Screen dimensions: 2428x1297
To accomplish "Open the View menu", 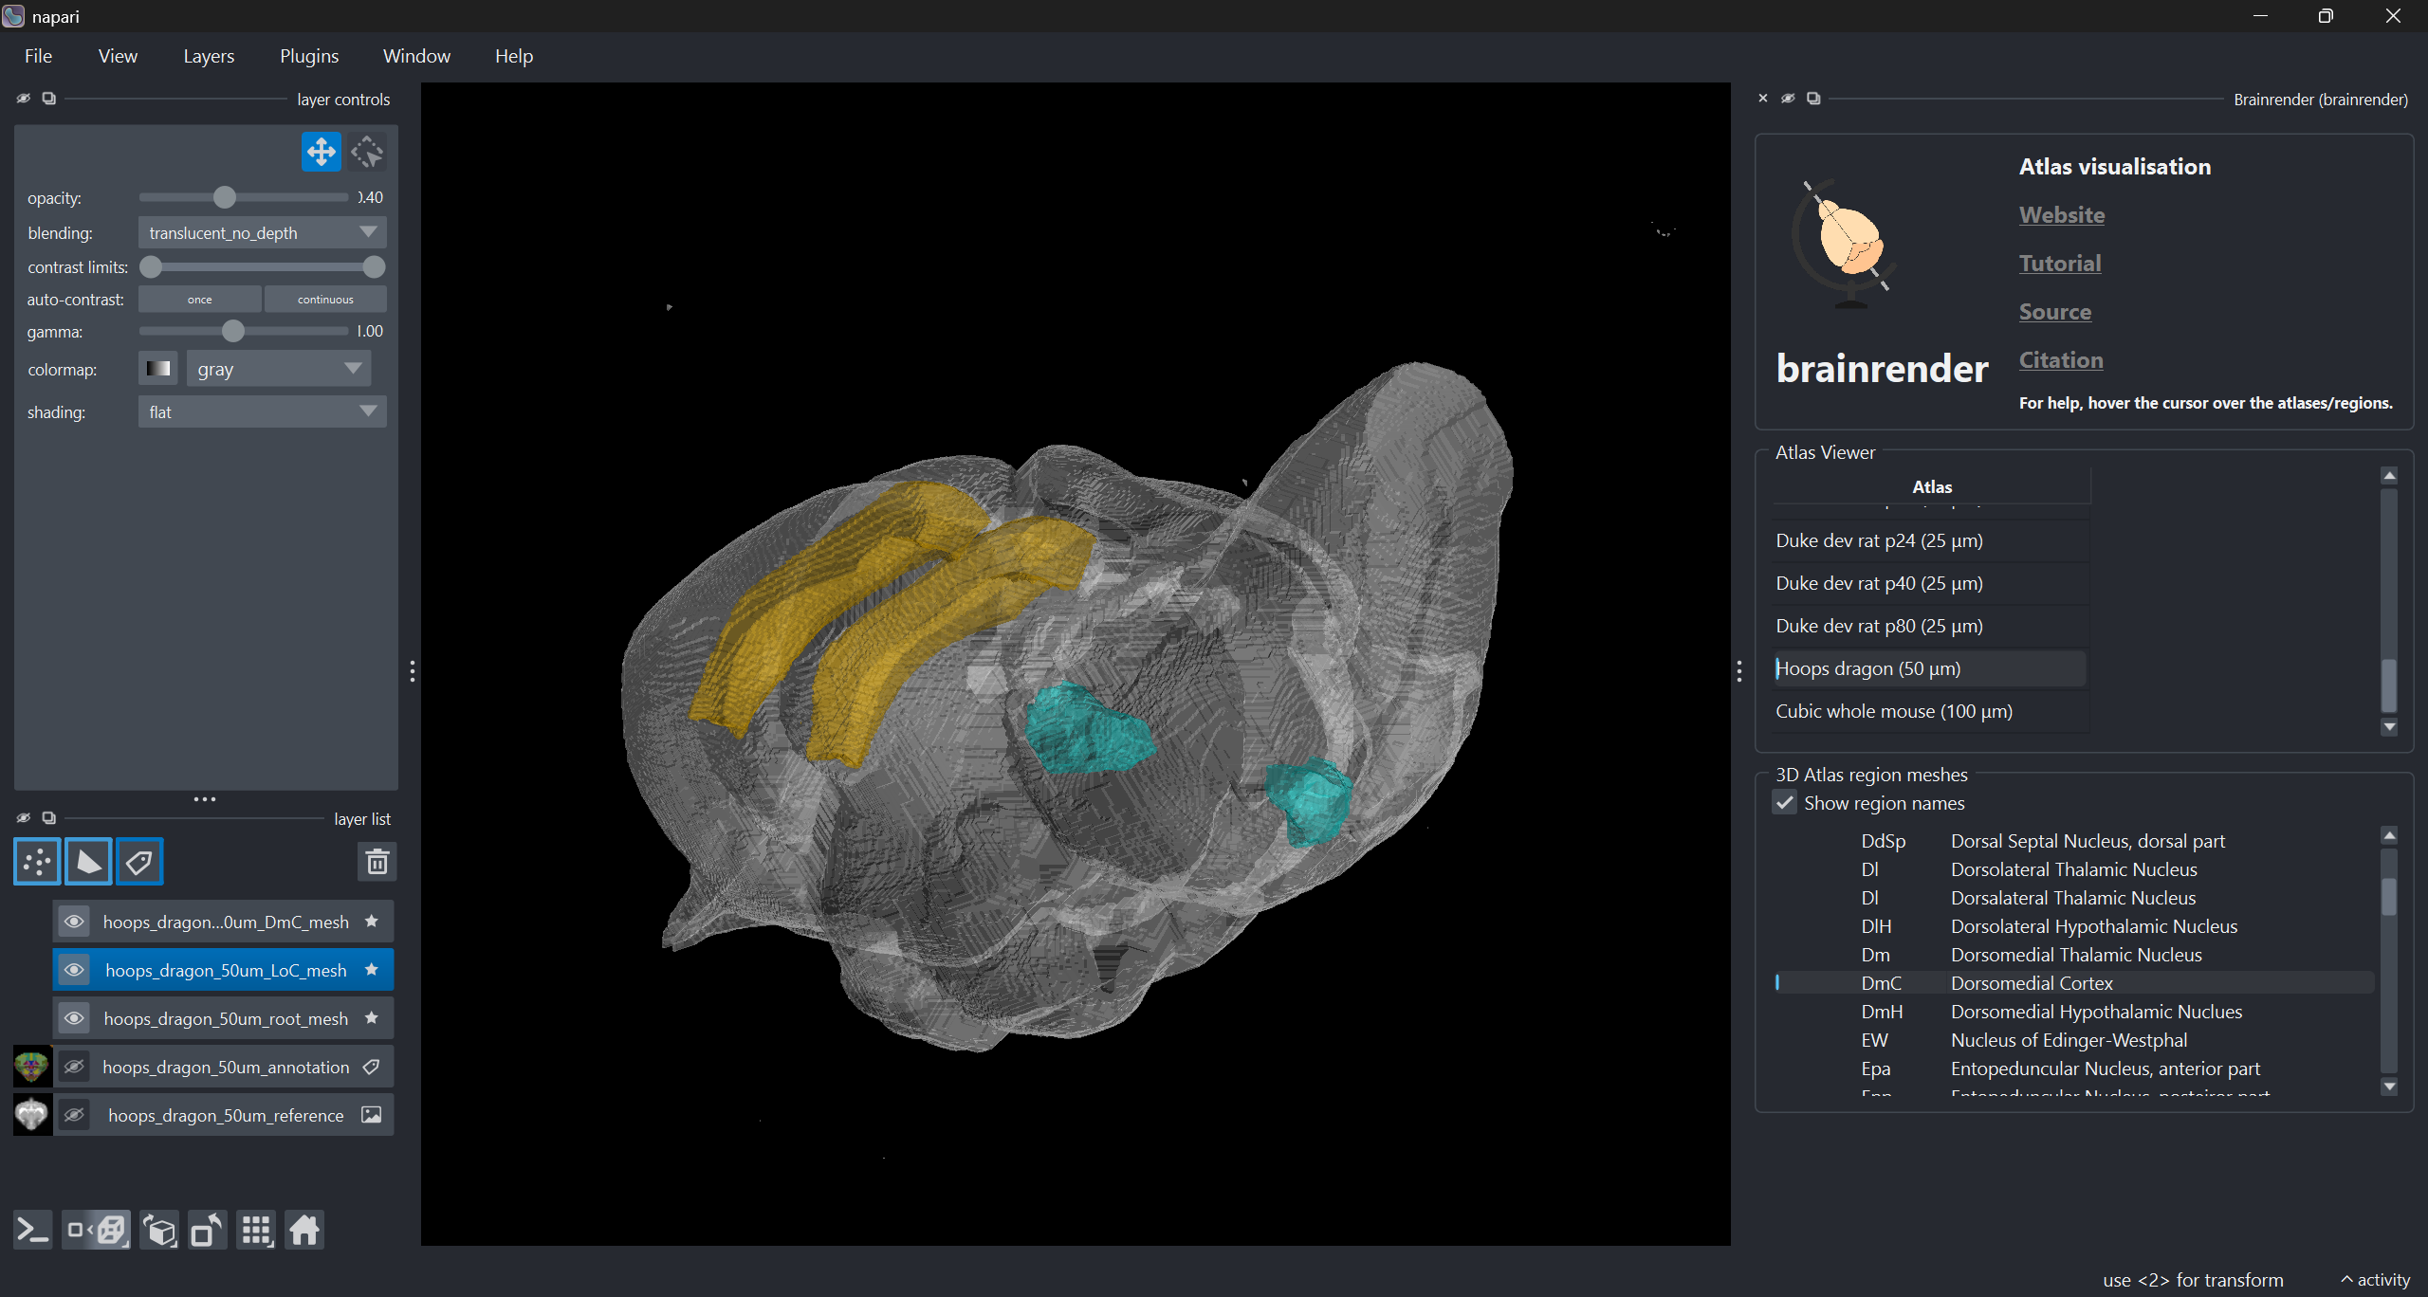I will 118,56.
